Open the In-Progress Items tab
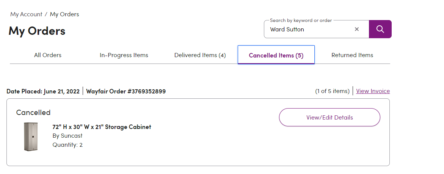444x174 pixels. click(124, 55)
